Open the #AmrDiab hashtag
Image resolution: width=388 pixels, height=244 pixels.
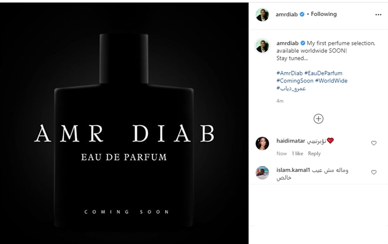coord(290,74)
